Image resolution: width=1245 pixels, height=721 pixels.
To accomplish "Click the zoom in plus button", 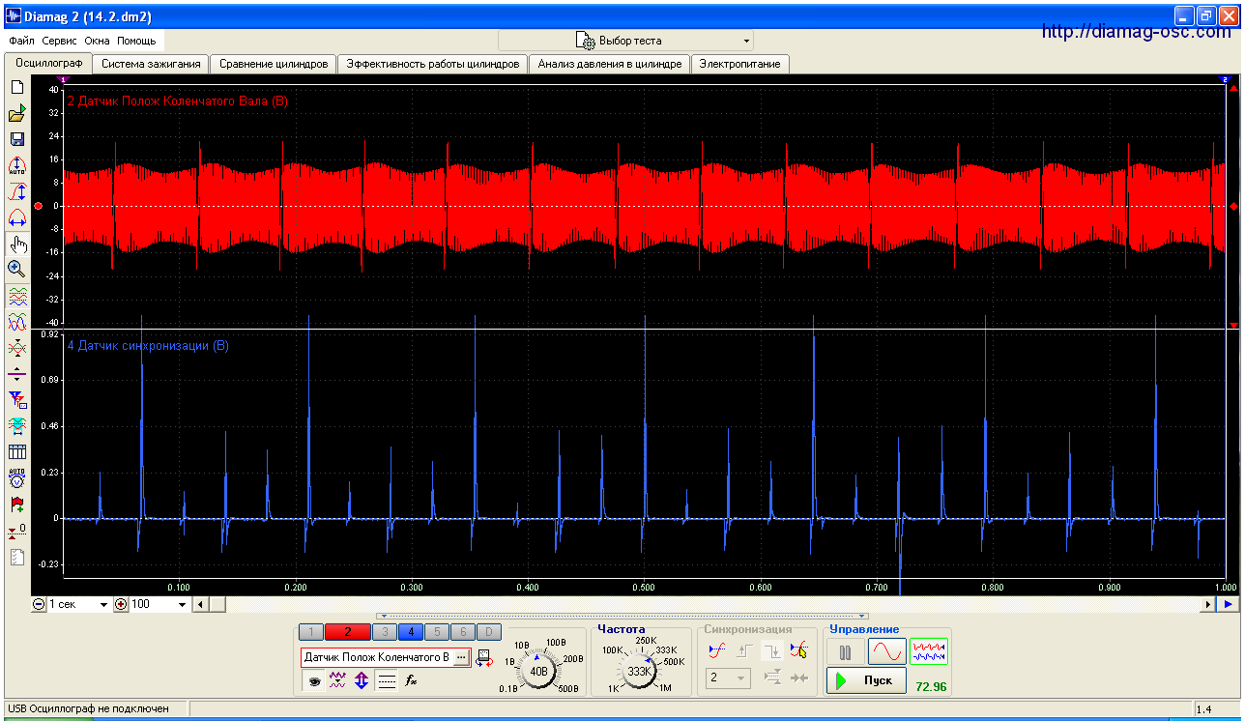I will [121, 604].
